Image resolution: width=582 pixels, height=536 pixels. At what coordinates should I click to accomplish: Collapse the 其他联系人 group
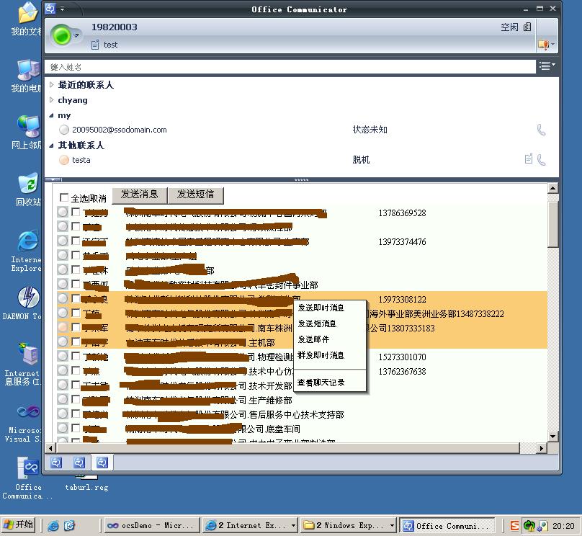[52, 146]
